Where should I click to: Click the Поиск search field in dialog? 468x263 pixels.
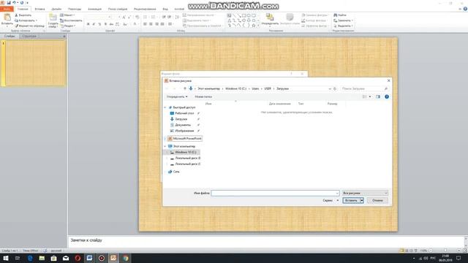(x=364, y=88)
